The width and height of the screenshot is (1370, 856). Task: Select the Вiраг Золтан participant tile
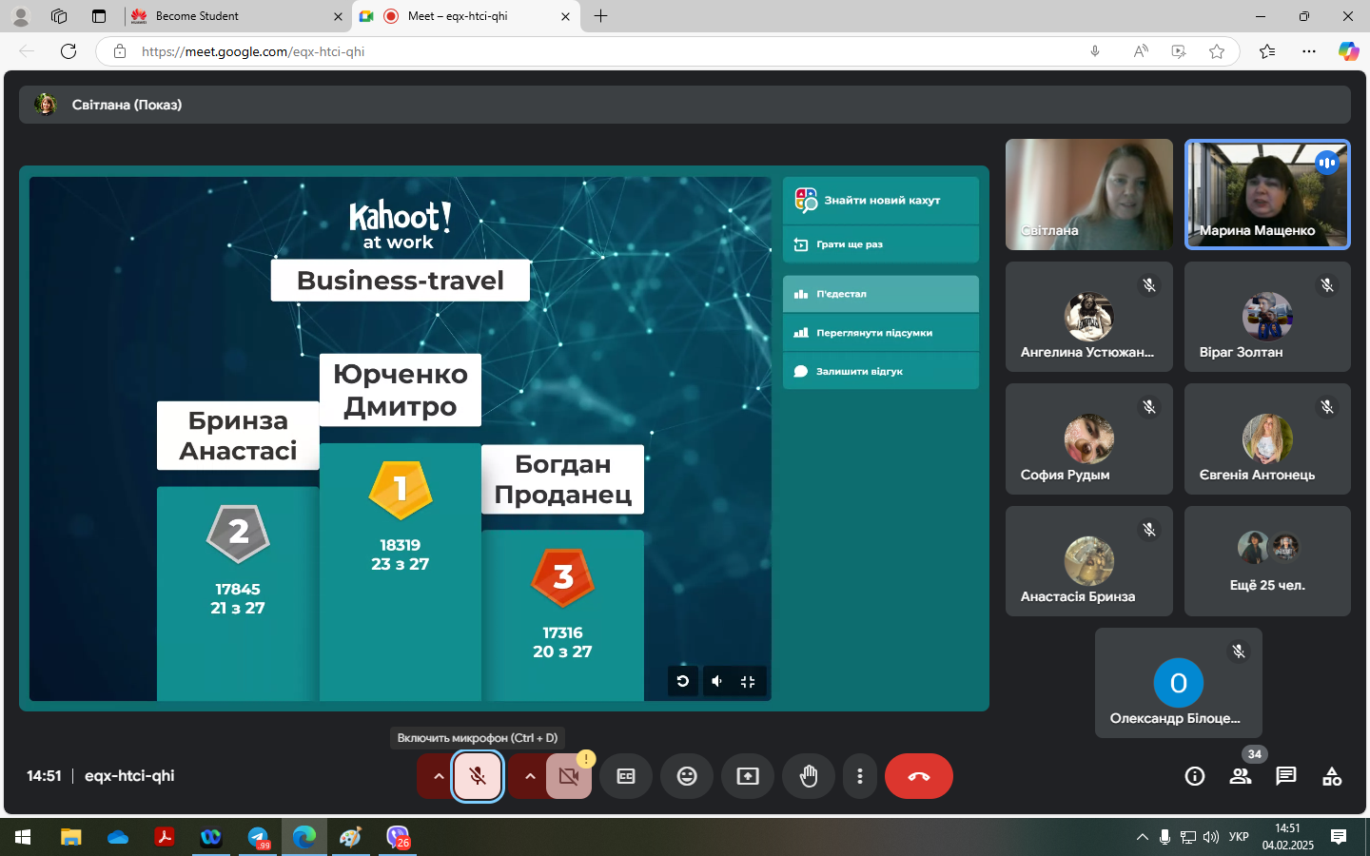click(x=1267, y=317)
